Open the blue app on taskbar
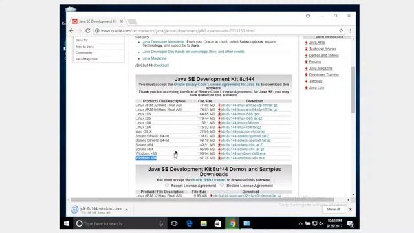This screenshot has width=414, height=233. coord(246,223)
